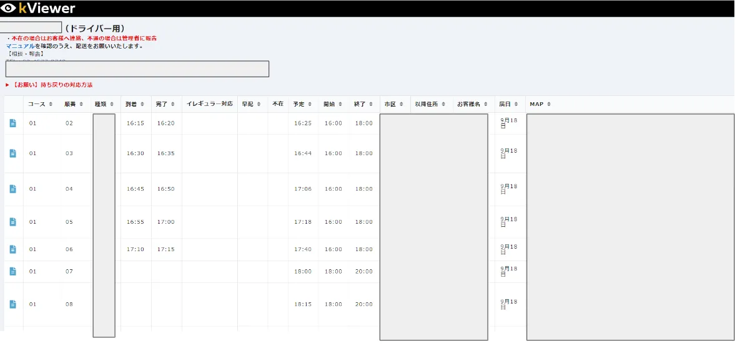The image size is (735, 344).
Task: Open record detail icon for order 05
Action: pos(13,222)
